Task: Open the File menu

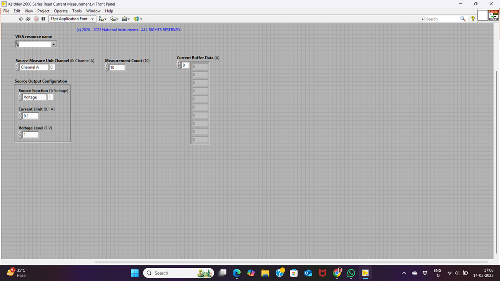Action: 6,11
